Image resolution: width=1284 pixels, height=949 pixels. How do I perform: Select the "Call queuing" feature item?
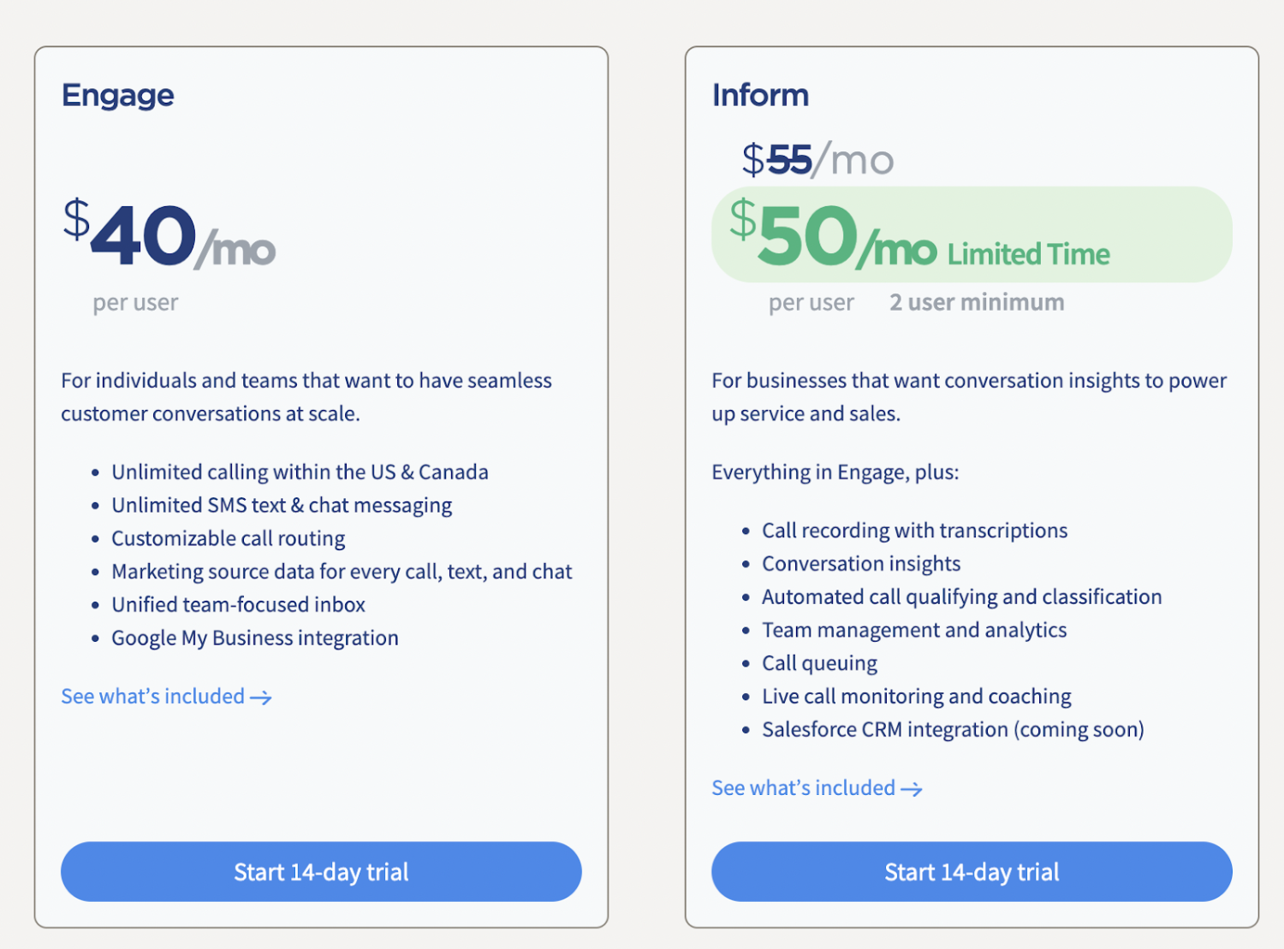coord(820,664)
